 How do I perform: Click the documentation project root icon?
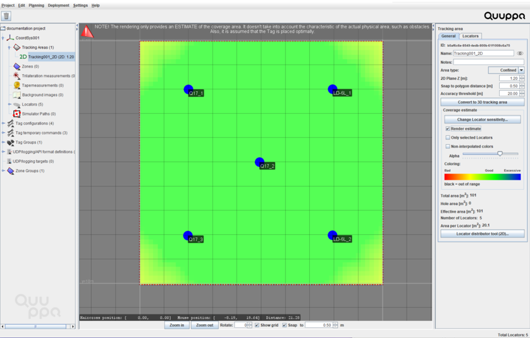click(x=3, y=28)
